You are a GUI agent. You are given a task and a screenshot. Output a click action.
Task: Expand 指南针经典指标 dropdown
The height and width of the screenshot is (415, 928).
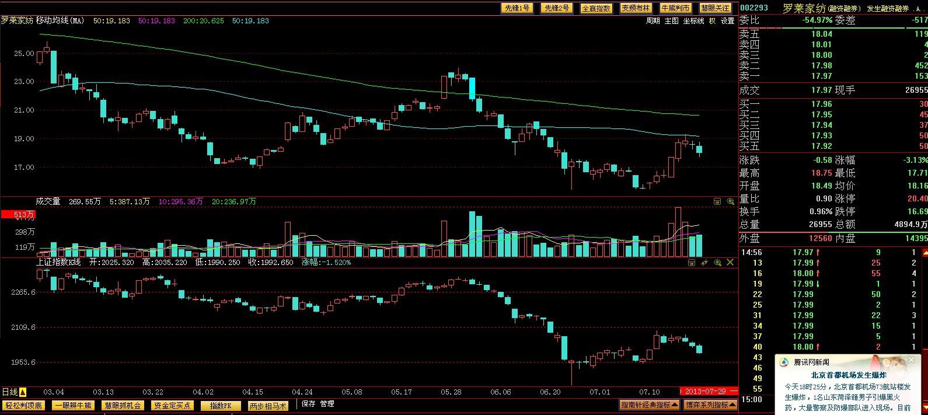[649, 404]
